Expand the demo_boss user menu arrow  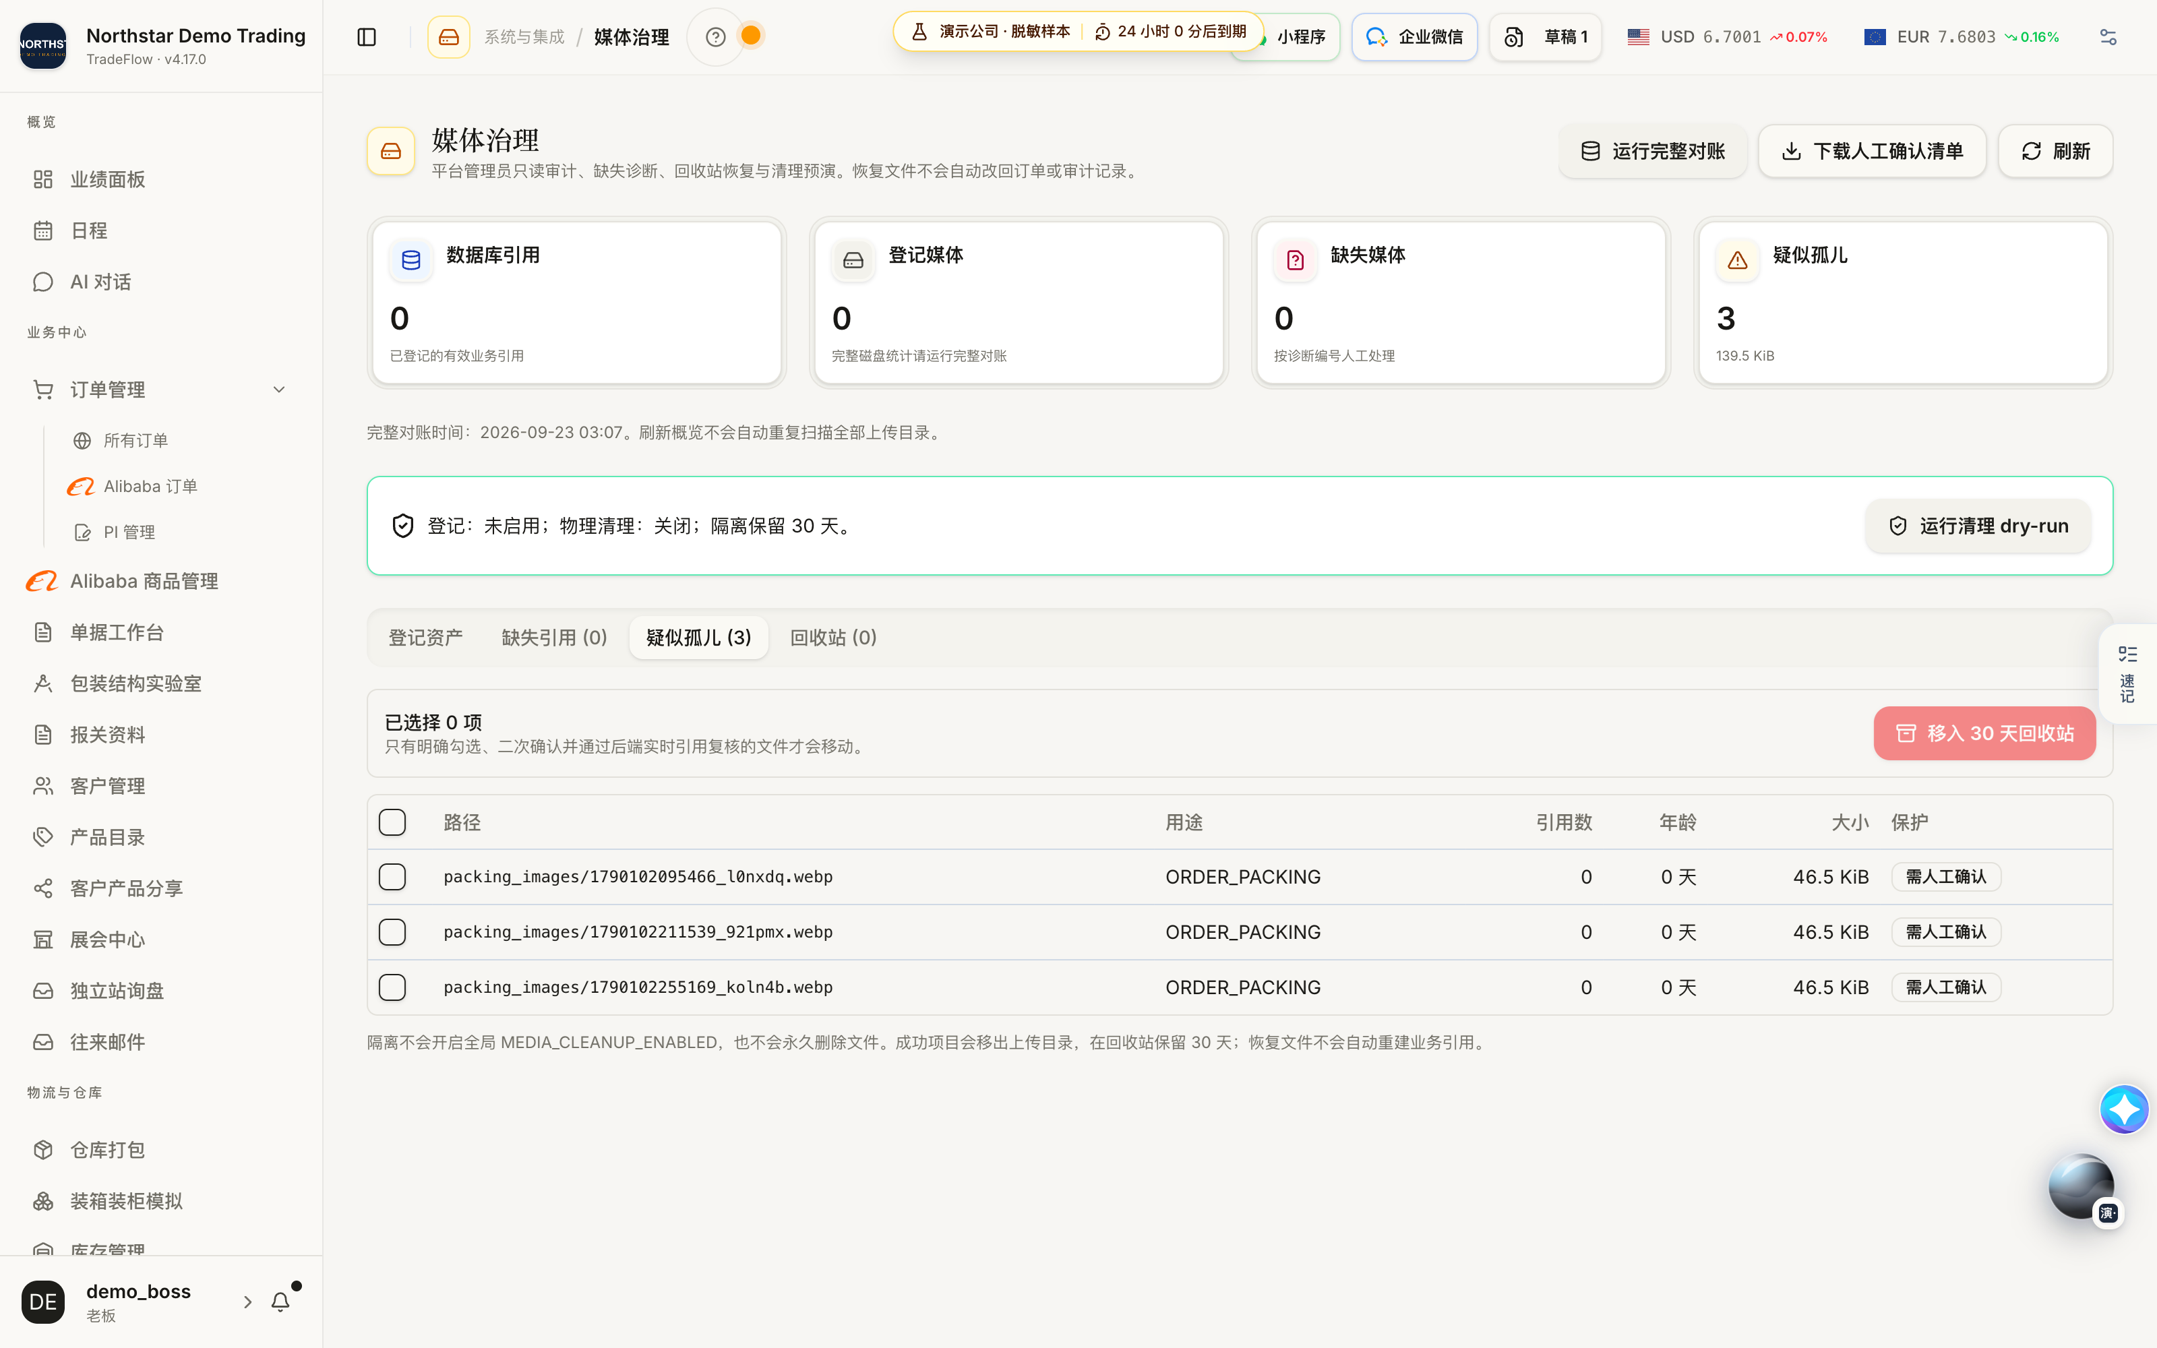point(247,1301)
